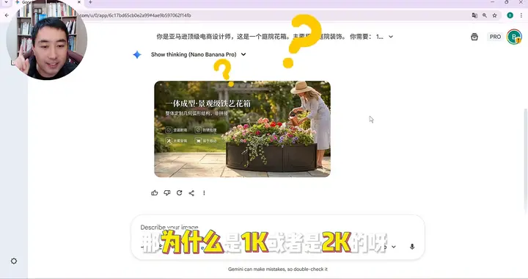Click the microphone voice input icon
The height and width of the screenshot is (279, 528).
pyautogui.click(x=412, y=247)
